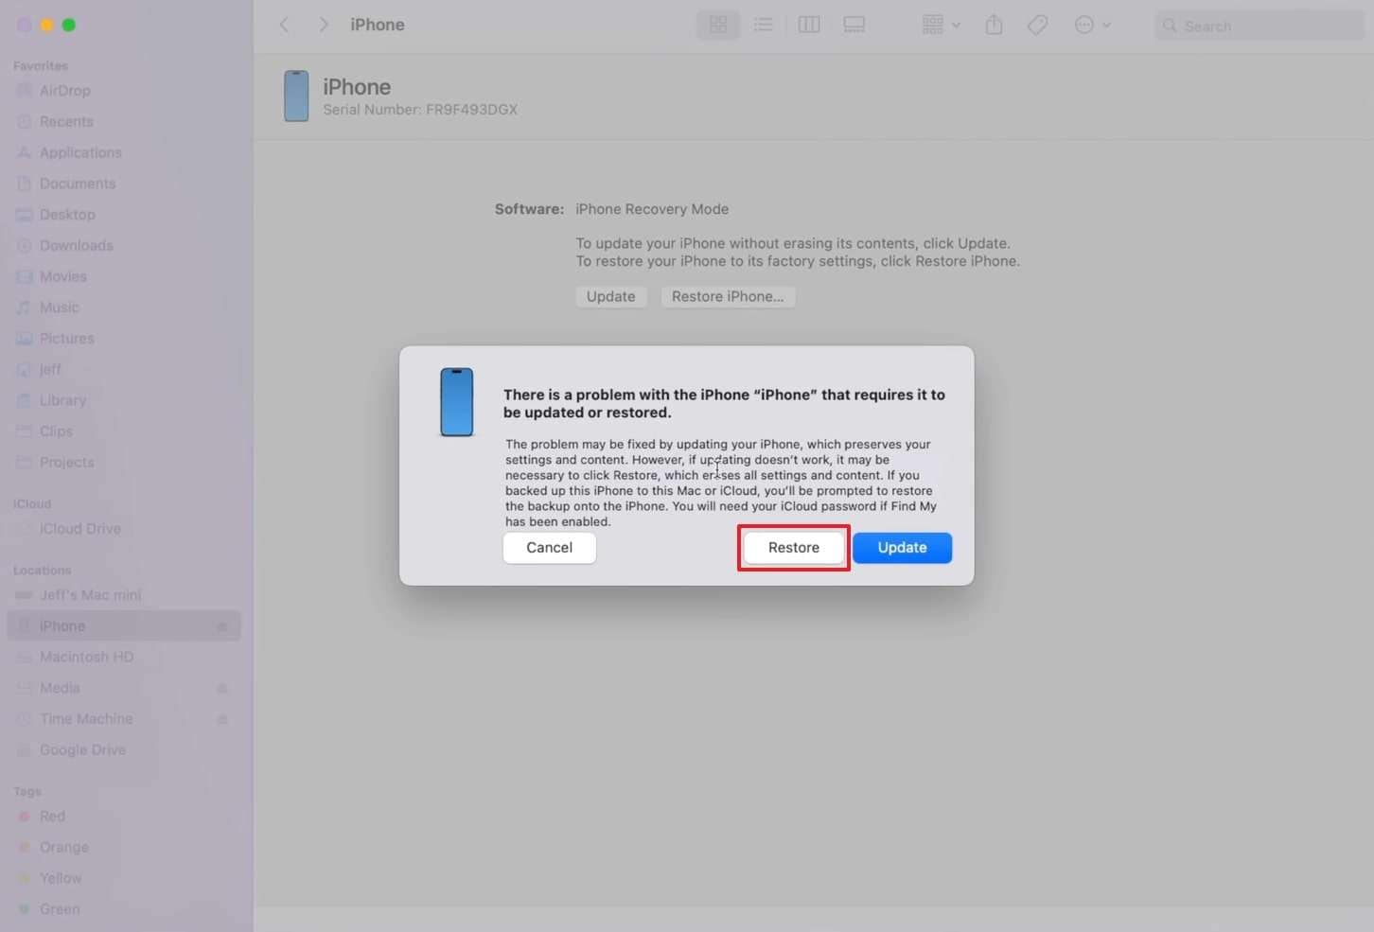
Task: Switch to column view
Action: pyautogui.click(x=809, y=25)
